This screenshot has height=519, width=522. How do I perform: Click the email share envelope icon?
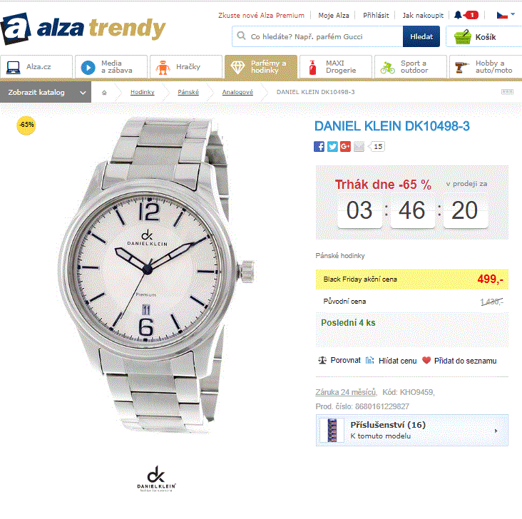pos(359,146)
